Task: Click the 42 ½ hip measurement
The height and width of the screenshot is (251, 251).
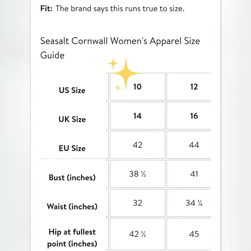Action: (x=138, y=234)
